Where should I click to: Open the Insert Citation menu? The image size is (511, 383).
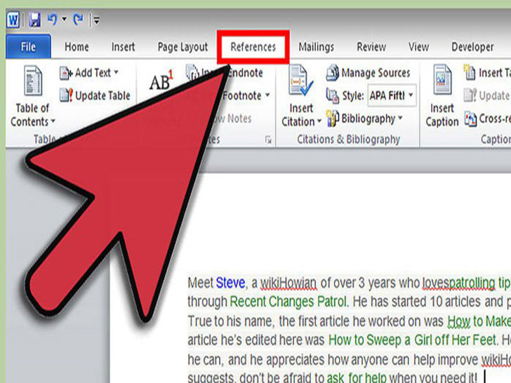(301, 96)
